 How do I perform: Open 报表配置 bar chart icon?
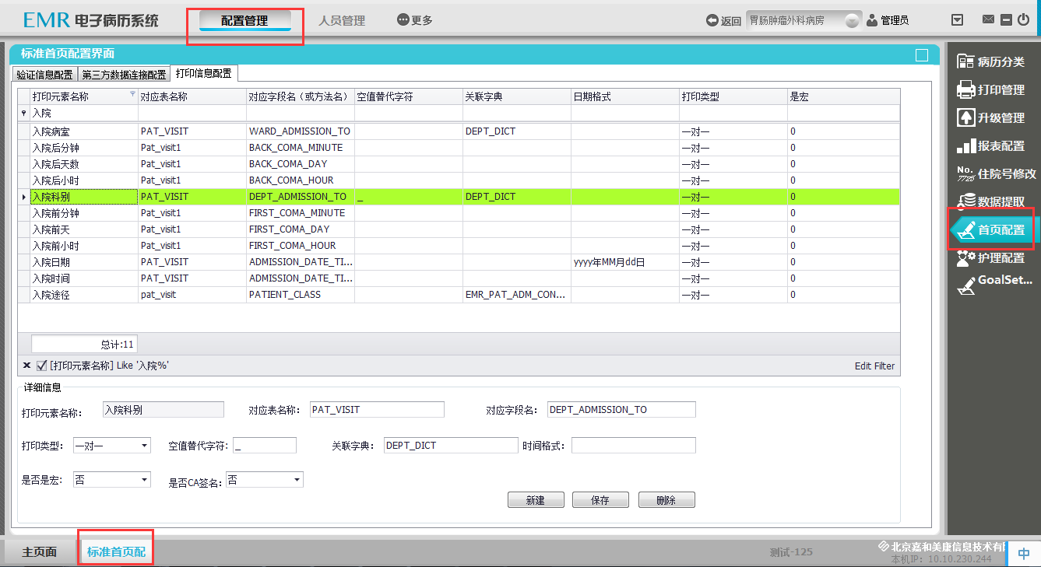click(965, 145)
